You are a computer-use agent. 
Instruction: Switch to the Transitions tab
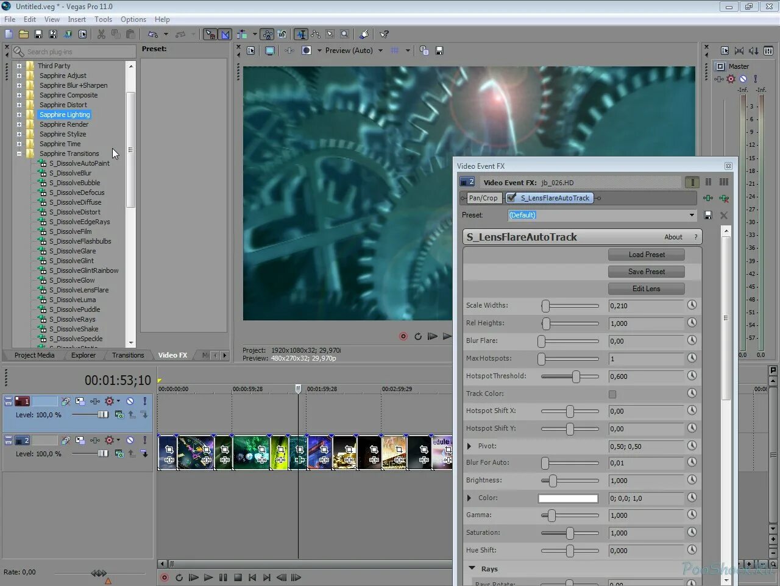tap(128, 355)
